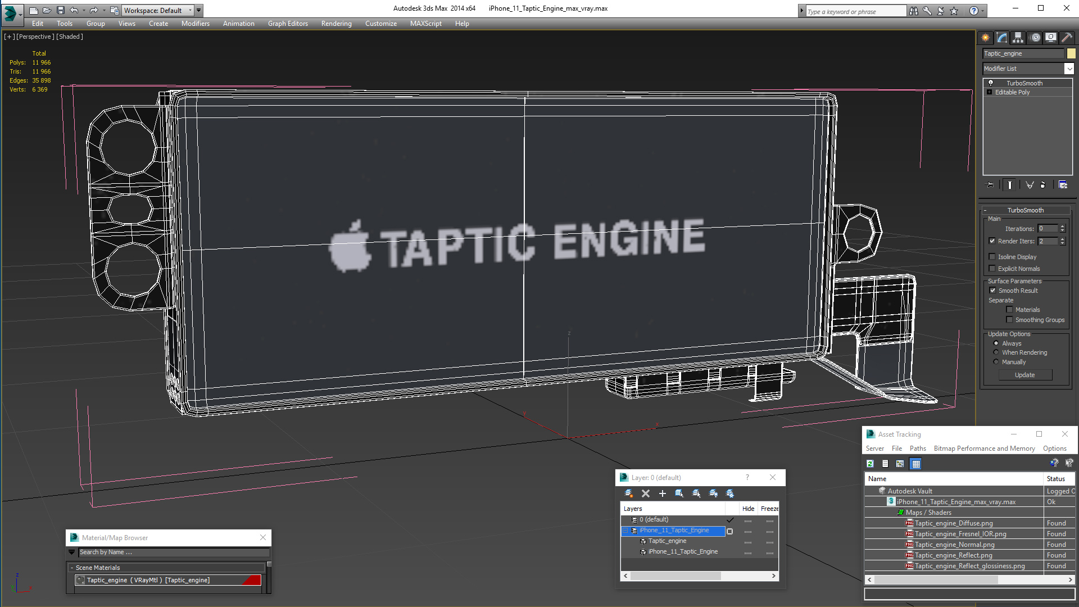This screenshot has width=1079, height=607.
Task: Open Material/Map Browser options arrow
Action: tap(72, 552)
